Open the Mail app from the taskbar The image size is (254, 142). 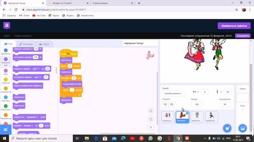click(114, 138)
